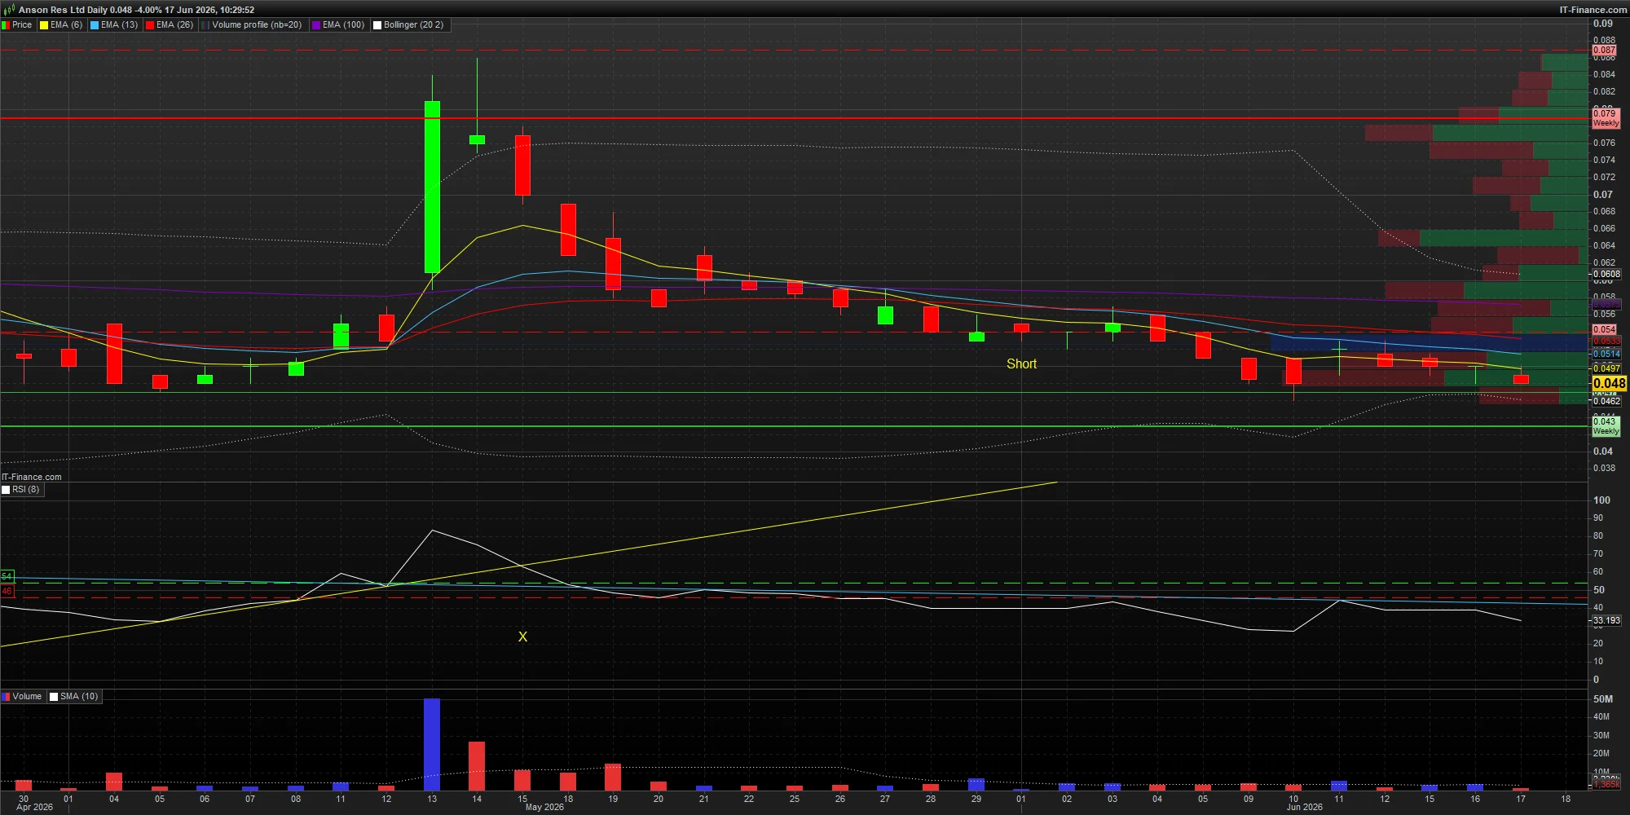The height and width of the screenshot is (815, 1630).
Task: Open the EMA (100) indicator label
Action: [x=343, y=25]
